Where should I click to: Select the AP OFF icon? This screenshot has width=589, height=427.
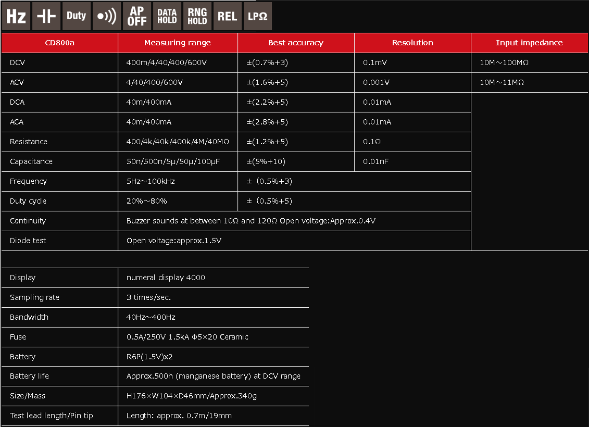click(136, 16)
